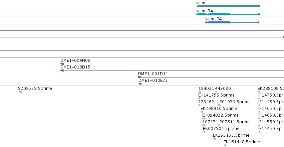Click the SD09529.5prime label
284x147 pixels.
click(35, 89)
